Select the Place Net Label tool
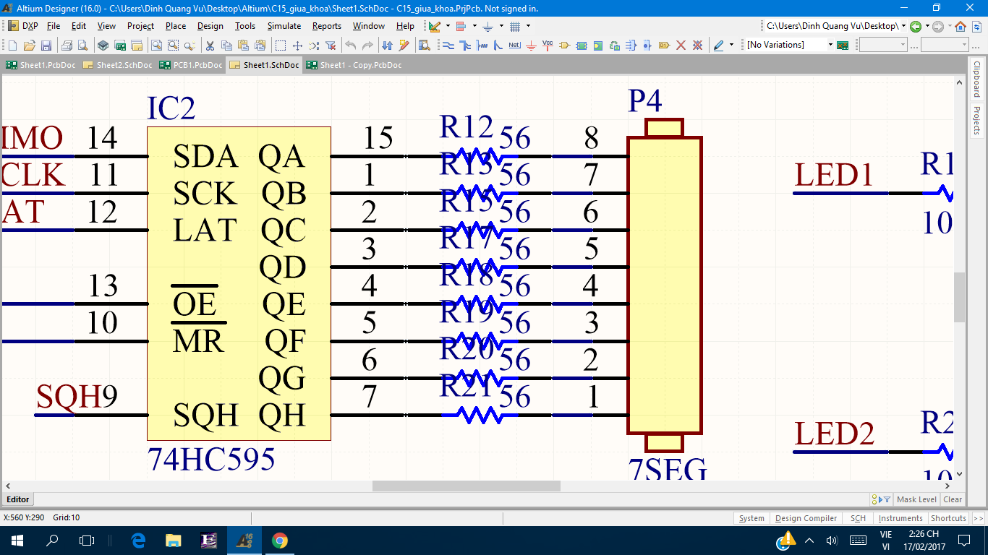988x555 pixels. point(514,46)
